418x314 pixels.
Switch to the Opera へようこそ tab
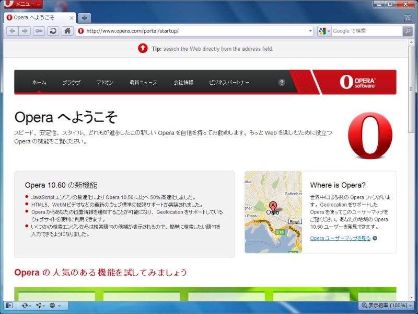coord(40,18)
